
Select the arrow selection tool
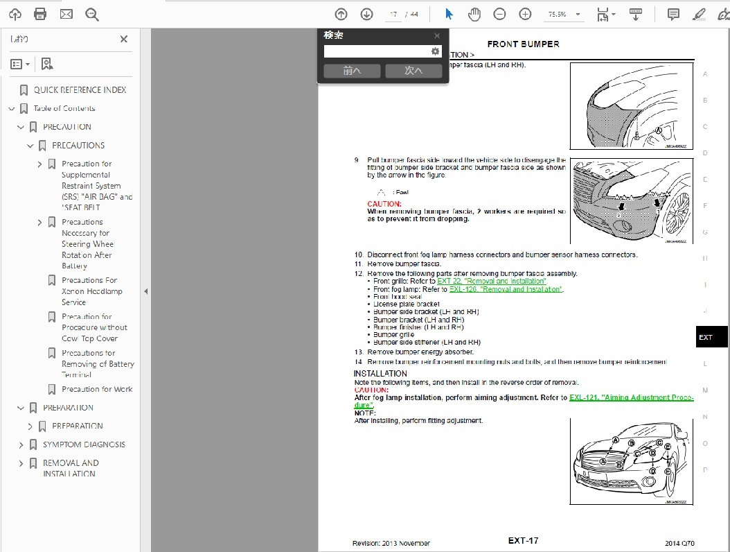(x=449, y=14)
